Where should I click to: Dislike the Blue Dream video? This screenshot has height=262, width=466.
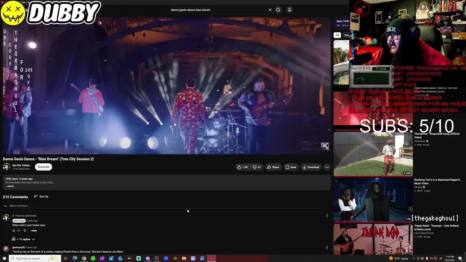(257, 167)
